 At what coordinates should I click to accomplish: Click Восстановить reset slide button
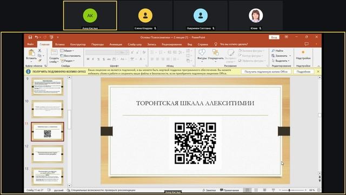click(x=70, y=56)
